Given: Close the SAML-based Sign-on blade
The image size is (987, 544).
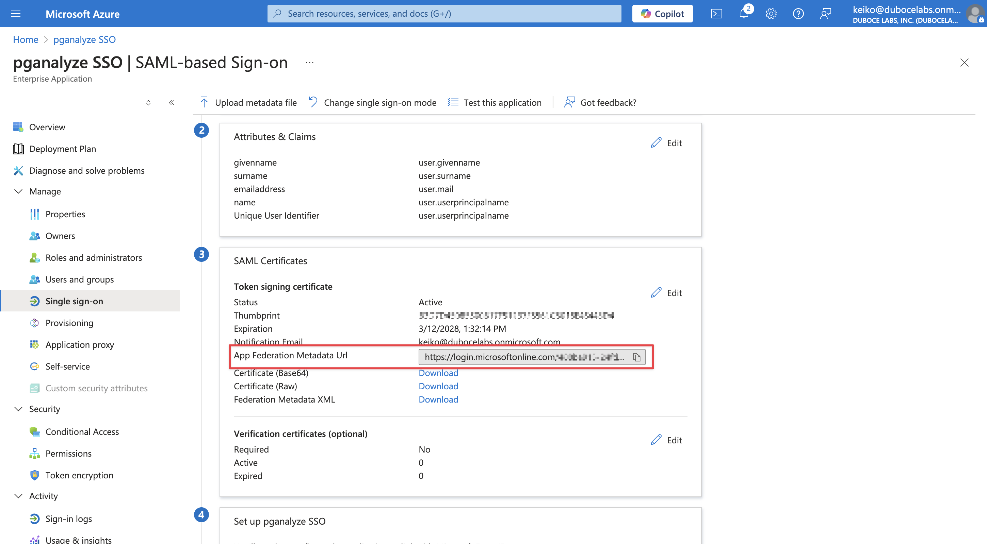Looking at the screenshot, I should (964, 63).
